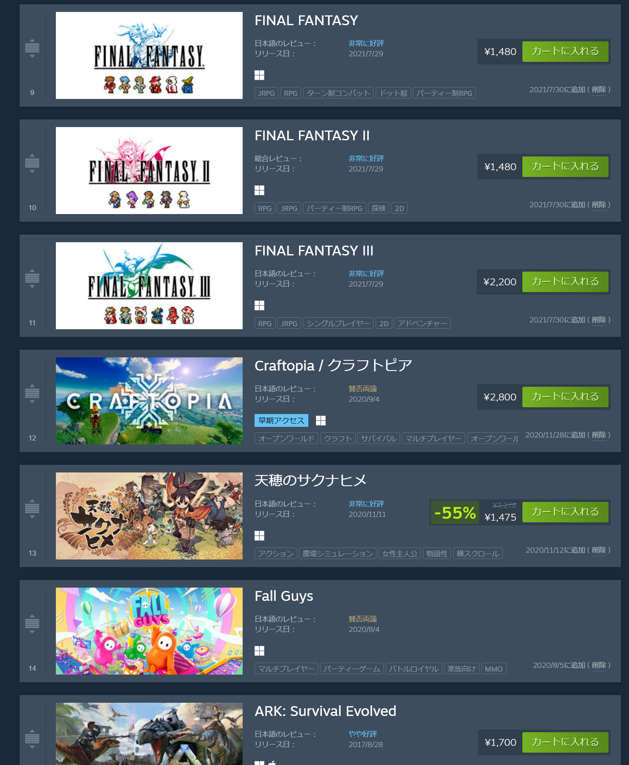The height and width of the screenshot is (765, 629).
Task: Click reorder handle for ARK: Survival Evolved
Action: coord(32,739)
